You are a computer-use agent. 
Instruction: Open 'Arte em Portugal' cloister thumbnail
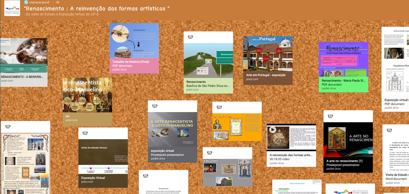click(268, 54)
